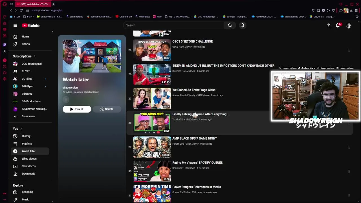Open ConnerTheWaffle channel link
Screen dimensions: 361x203
coord(181,192)
